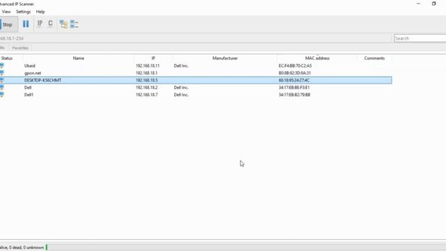Sort by Name column header
446x251 pixels.
pos(79,58)
